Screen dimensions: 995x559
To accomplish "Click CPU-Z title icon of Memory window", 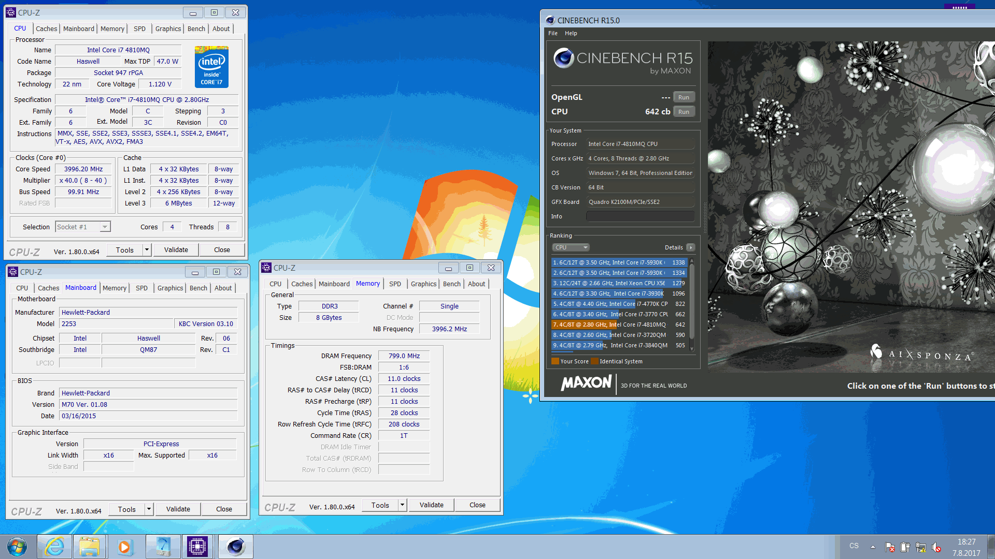I will (266, 268).
